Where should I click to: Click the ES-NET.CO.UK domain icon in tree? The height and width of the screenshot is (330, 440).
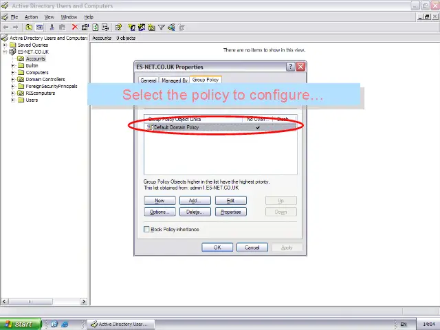click(12, 52)
